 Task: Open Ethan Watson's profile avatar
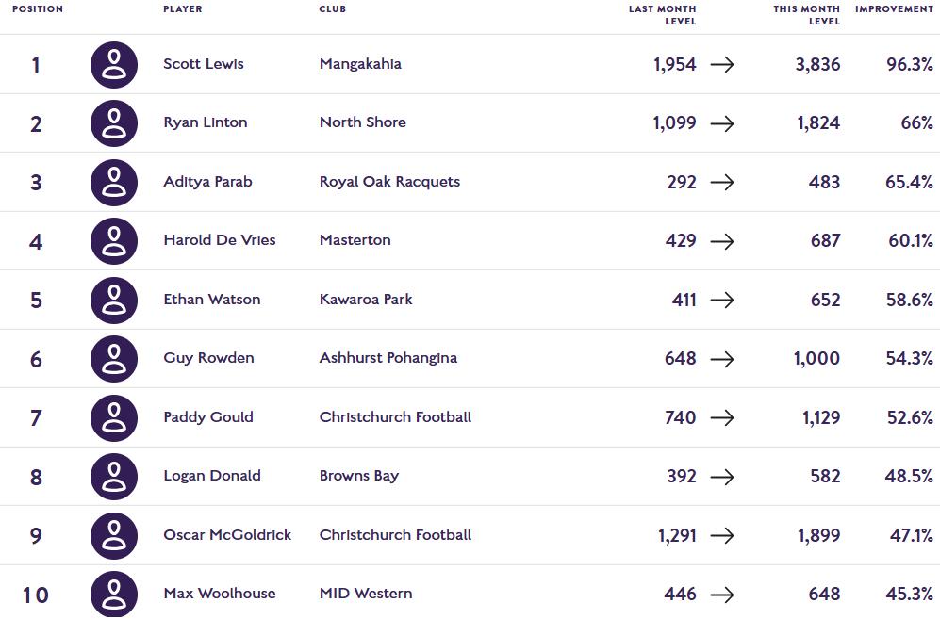click(114, 301)
